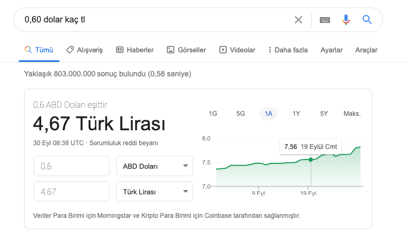Open Ayarlar settings menu
The width and height of the screenshot is (407, 236).
pos(332,50)
